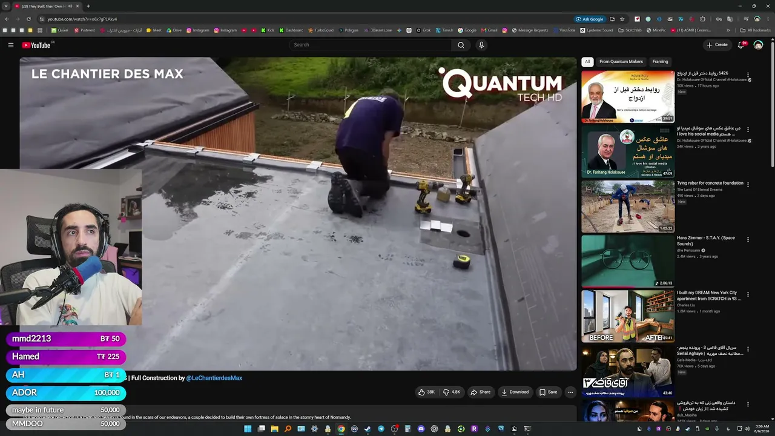Select the Framing filter chip

click(x=660, y=62)
